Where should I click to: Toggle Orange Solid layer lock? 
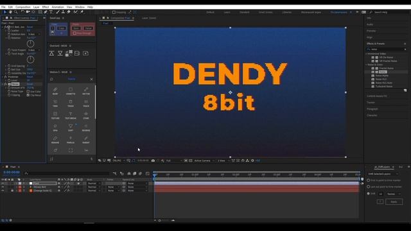pyautogui.click(x=12, y=191)
